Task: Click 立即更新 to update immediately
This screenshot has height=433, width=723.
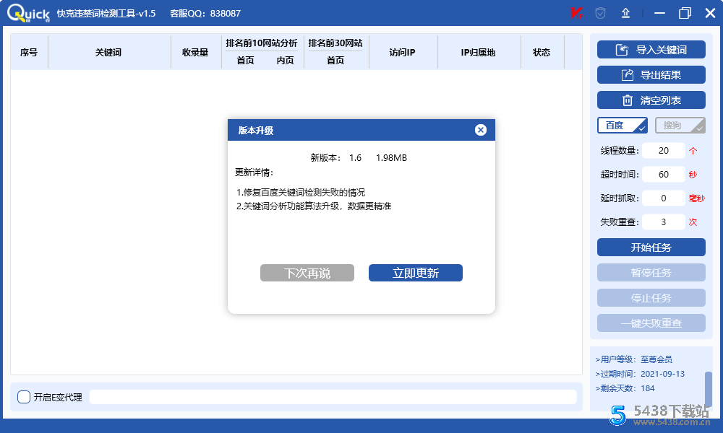Action: [416, 273]
